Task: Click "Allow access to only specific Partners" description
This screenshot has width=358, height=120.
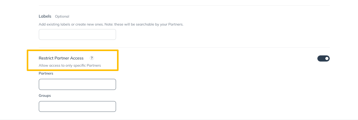Action: 70,65
